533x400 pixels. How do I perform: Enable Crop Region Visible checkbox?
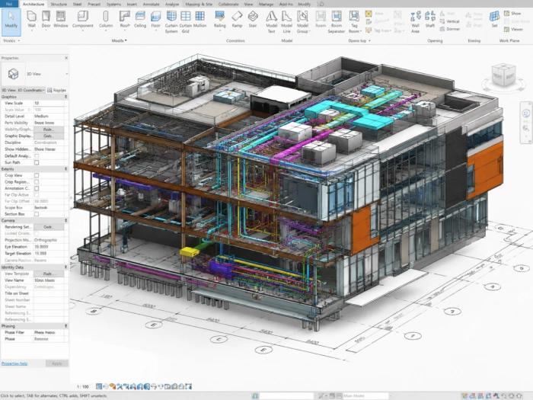pyautogui.click(x=37, y=182)
